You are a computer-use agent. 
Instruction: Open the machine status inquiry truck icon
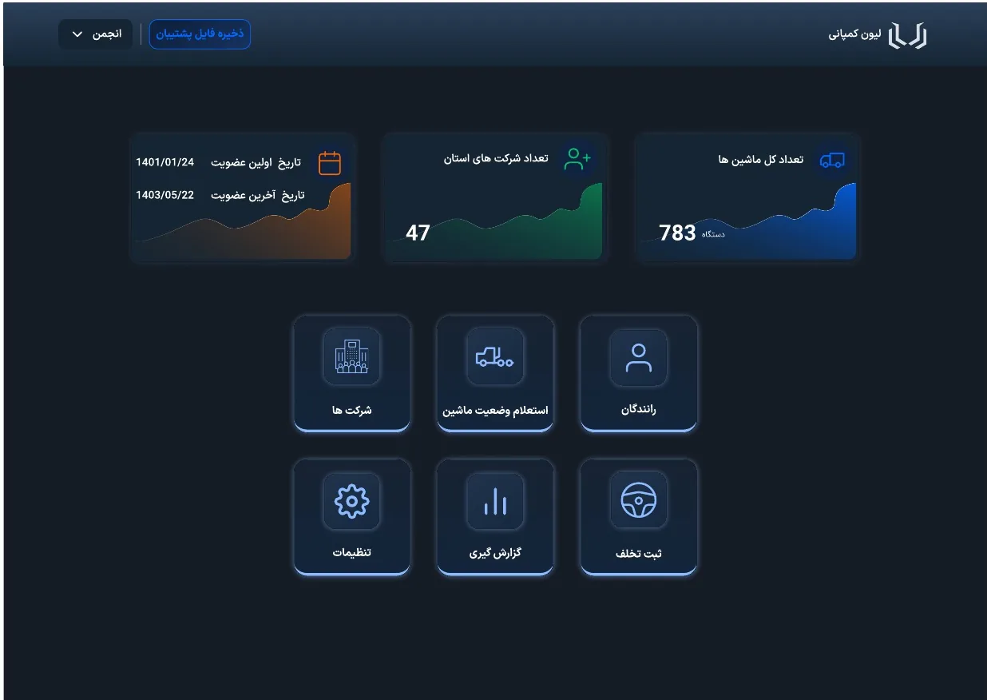click(495, 356)
